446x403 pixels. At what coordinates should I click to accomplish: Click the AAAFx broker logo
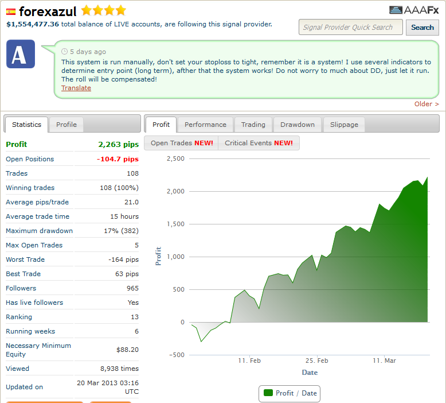(x=414, y=10)
